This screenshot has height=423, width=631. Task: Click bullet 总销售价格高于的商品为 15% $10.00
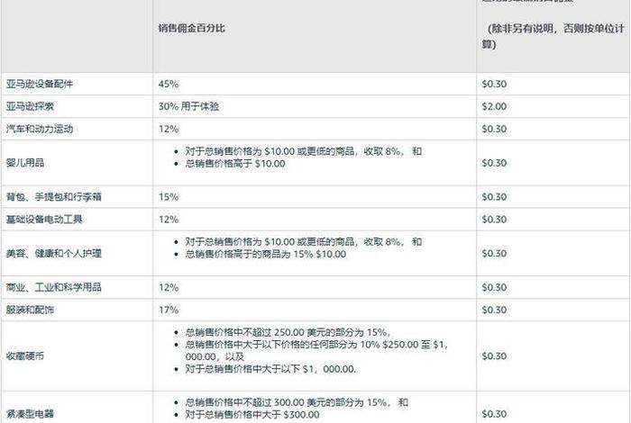pos(266,254)
